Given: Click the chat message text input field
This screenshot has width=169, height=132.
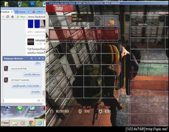Looking at the screenshot, I should (x=20, y=100).
